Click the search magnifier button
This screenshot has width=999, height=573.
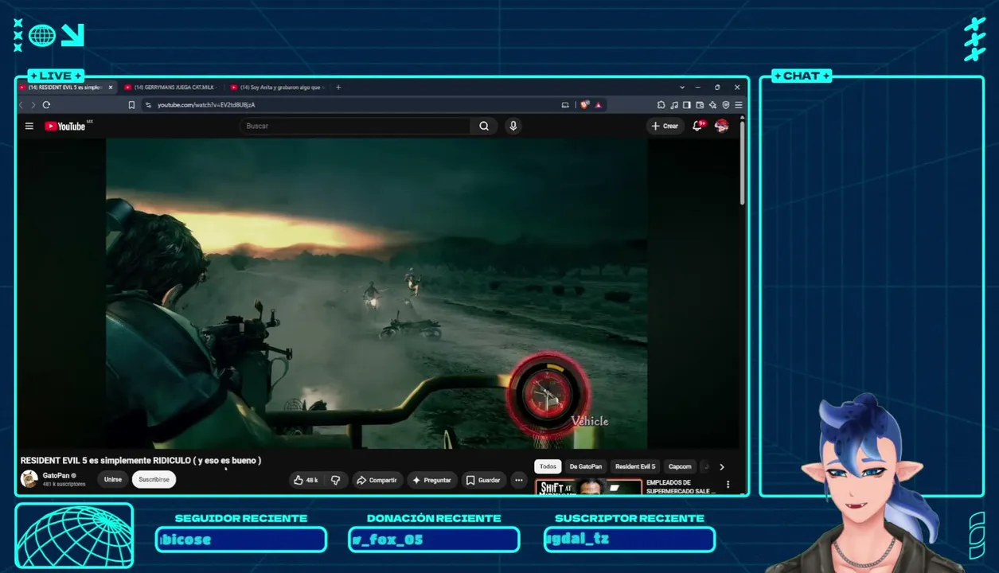coord(484,126)
